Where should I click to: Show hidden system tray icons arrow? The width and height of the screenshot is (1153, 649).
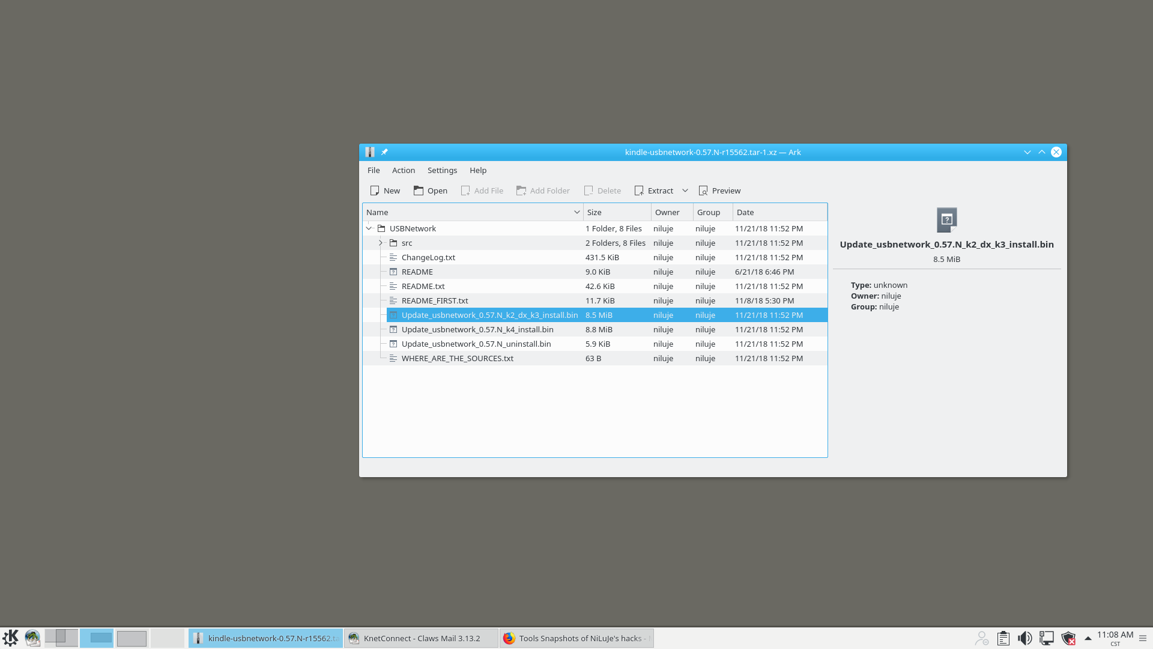[1088, 638]
